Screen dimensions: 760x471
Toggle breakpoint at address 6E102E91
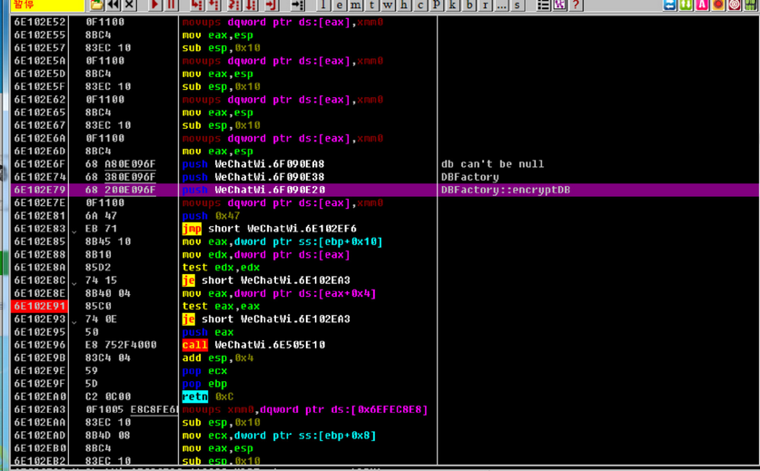pos(40,306)
